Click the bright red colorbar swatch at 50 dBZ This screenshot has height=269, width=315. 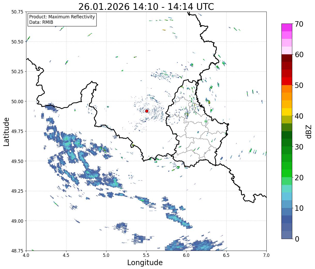[287, 81]
